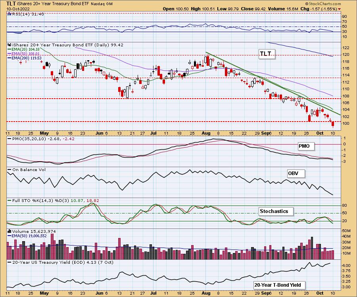The image size is (357, 297).
Task: Click the 20-Year US Treasury Yield (EOD) label
Action: click(x=61, y=262)
